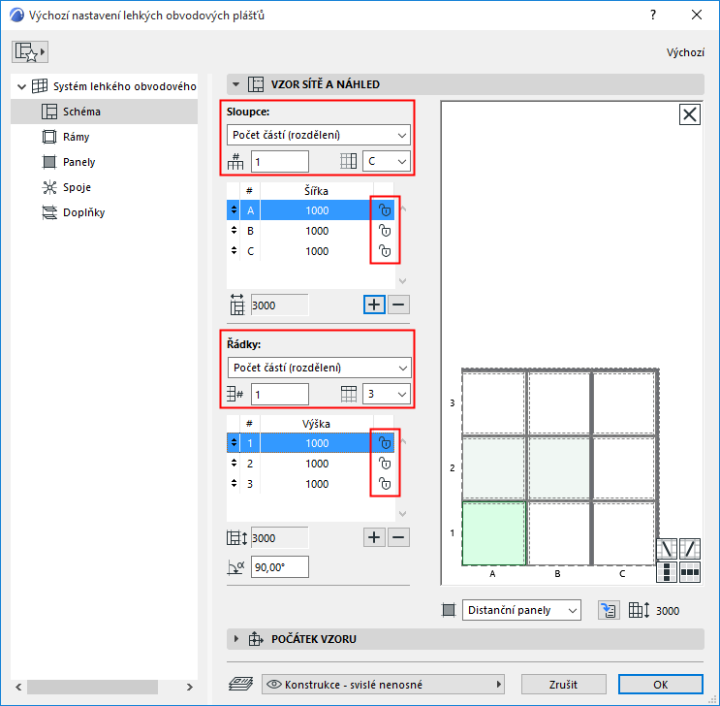Open the Distanční panely dropdown
Image resolution: width=720 pixels, height=706 pixels.
pyautogui.click(x=521, y=610)
